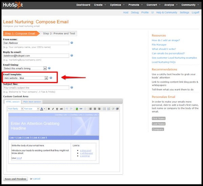
Task: Center align text in editor
Action: 95,109
